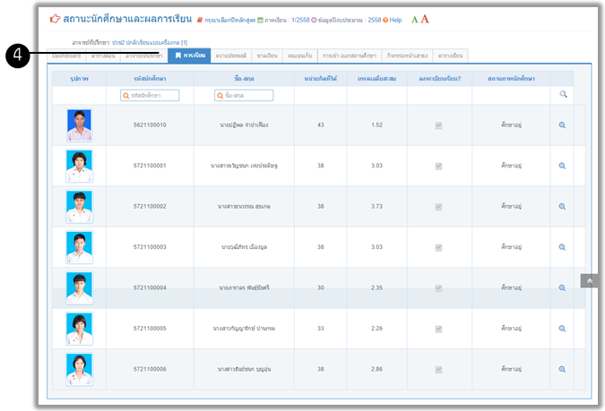Open the curriculum selection (กรุณาเลือกปีหลักสูตร) dropdown
The height and width of the screenshot is (411, 605).
click(227, 20)
